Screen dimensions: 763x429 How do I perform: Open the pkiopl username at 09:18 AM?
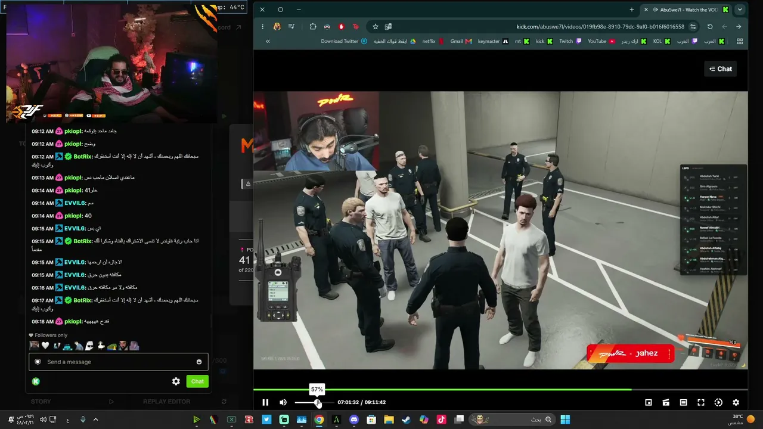click(73, 322)
